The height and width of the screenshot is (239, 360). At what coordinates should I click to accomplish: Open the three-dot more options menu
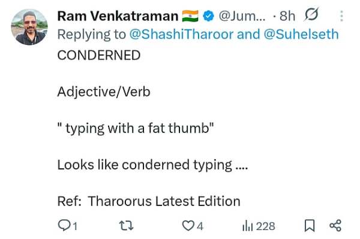coord(341,16)
